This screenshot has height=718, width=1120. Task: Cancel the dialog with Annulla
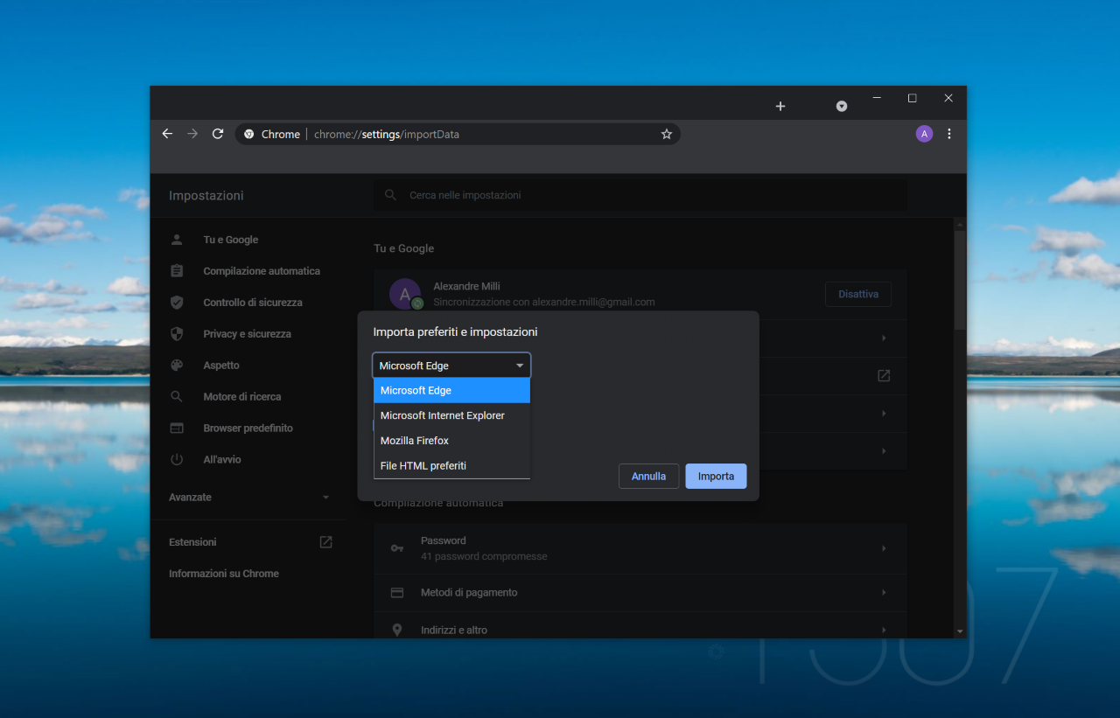coord(648,477)
